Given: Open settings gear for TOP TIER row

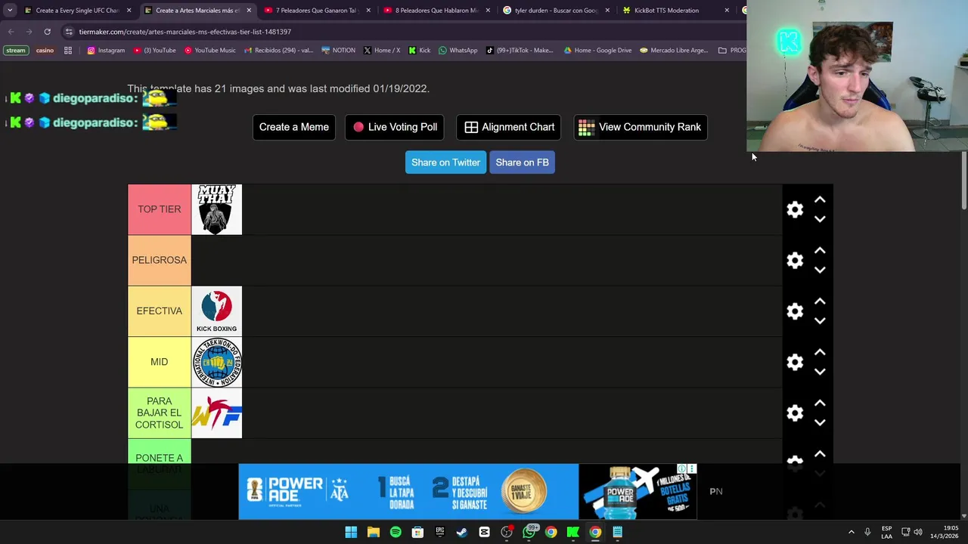Looking at the screenshot, I should pos(795,209).
